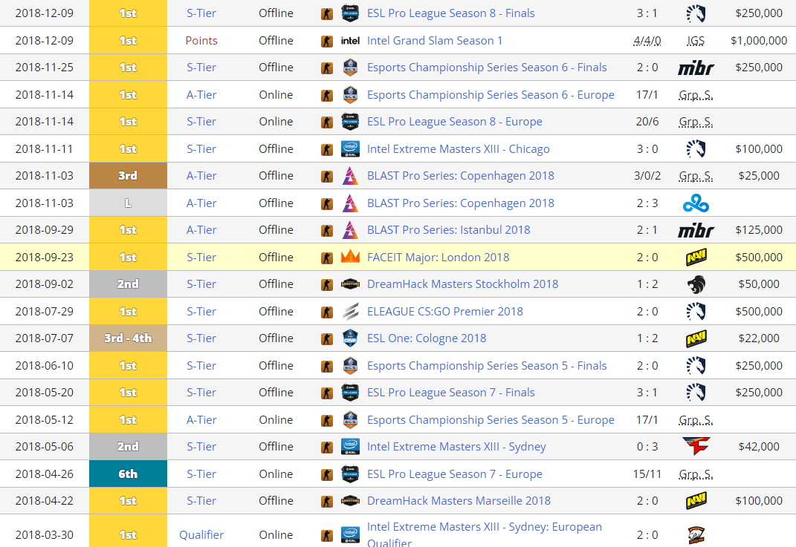Click the CS:GO game icon in FACEIT Major row
Image resolution: width=796 pixels, height=547 pixels.
tap(327, 258)
